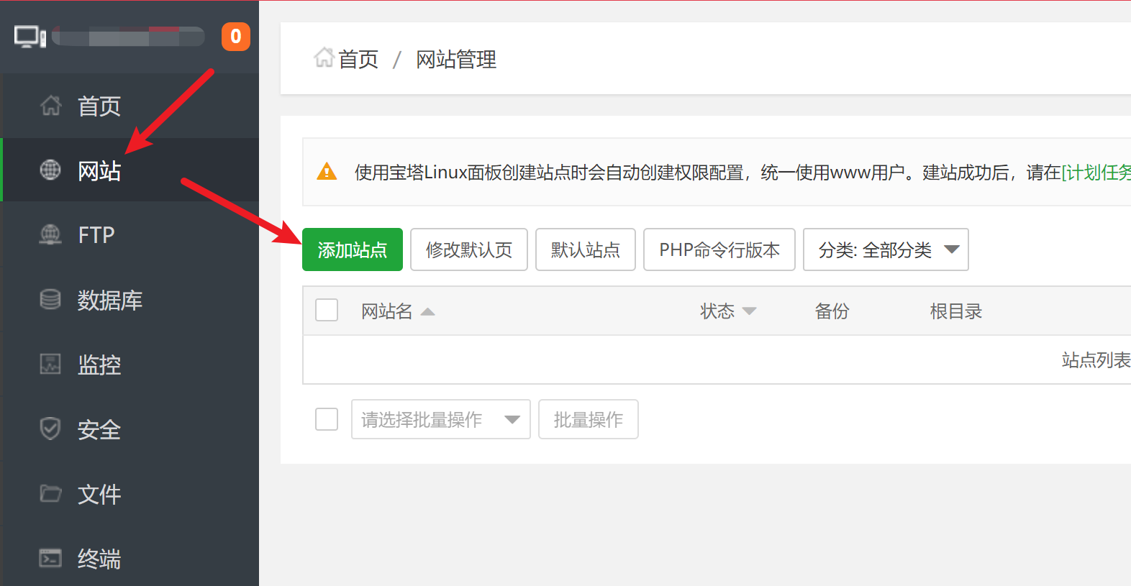1131x586 pixels.
Task: Click the green 添加站点 button
Action: pyautogui.click(x=352, y=249)
